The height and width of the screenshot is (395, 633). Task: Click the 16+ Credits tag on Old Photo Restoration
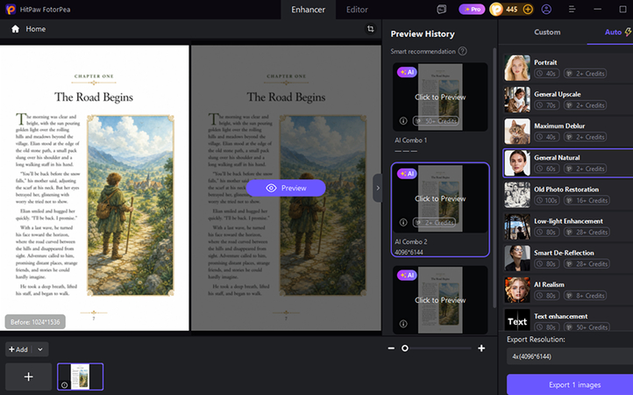click(587, 200)
